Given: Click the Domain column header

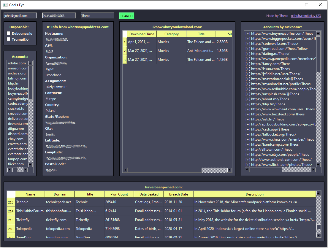Looking at the screenshot, I should pyautogui.click(x=60, y=194).
